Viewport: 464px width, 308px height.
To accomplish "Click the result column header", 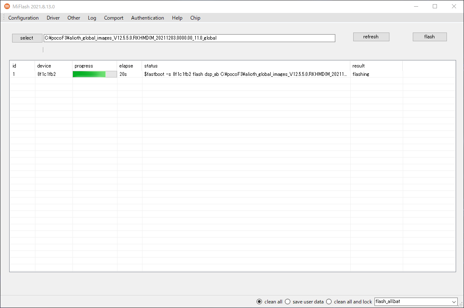I will click(x=377, y=66).
